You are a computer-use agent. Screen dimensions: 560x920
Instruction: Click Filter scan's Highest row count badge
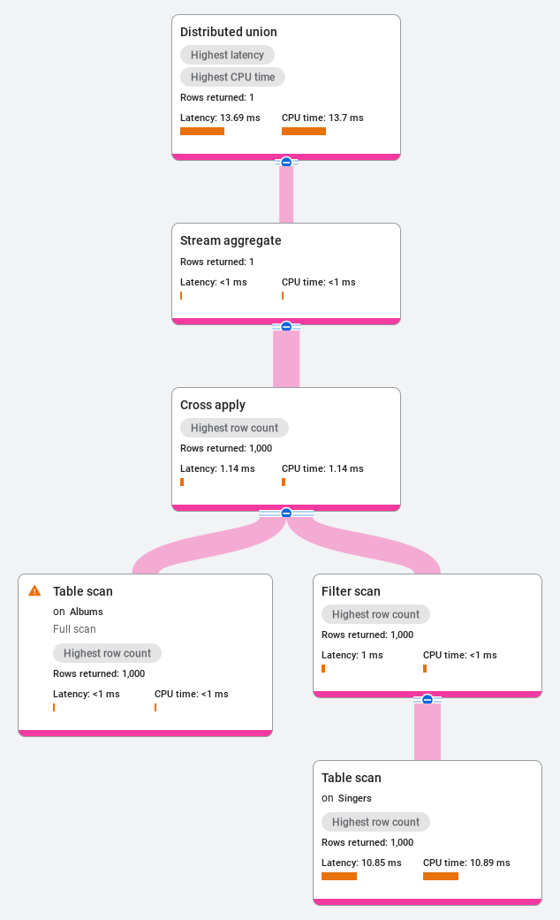click(376, 614)
